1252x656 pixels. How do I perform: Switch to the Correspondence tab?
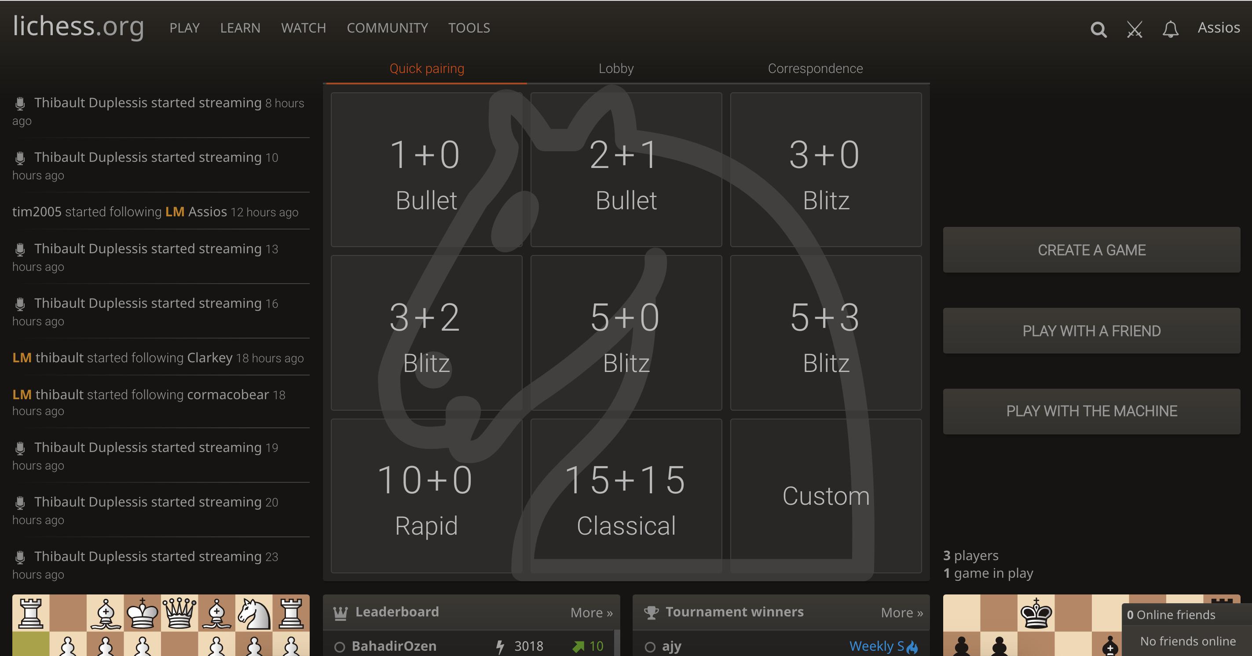815,68
